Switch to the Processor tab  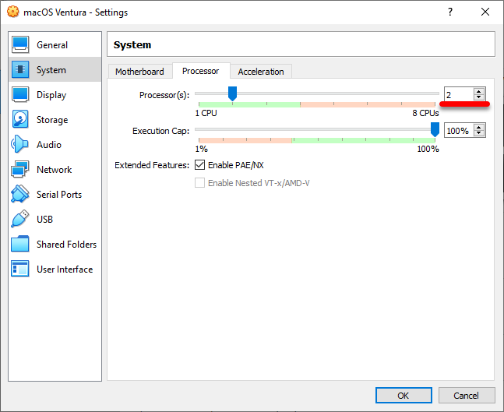(201, 71)
